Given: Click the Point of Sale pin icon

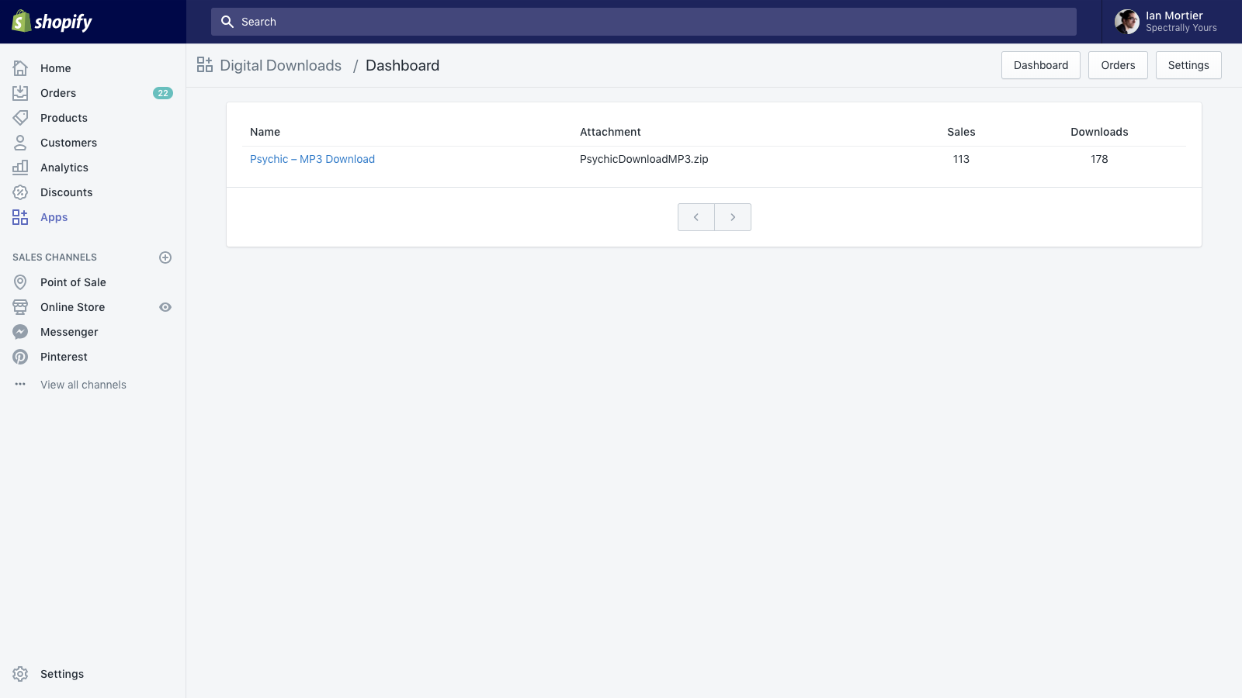Looking at the screenshot, I should click(20, 282).
